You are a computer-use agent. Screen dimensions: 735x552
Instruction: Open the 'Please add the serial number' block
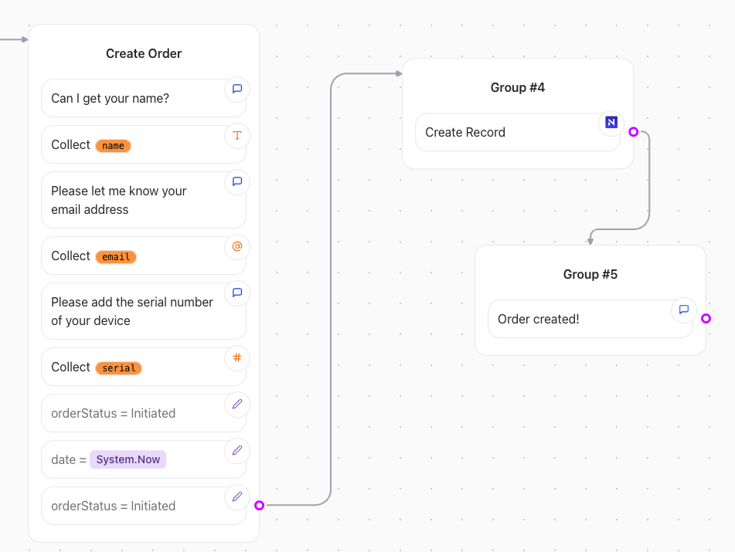click(144, 311)
